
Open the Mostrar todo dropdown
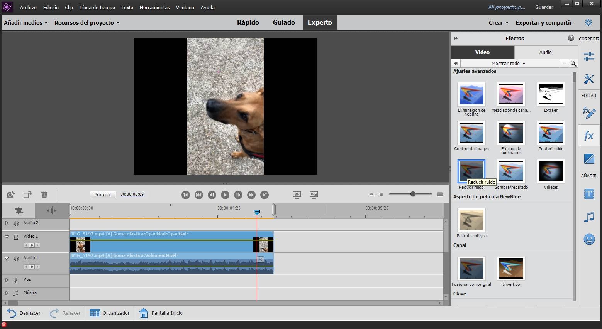click(x=508, y=64)
